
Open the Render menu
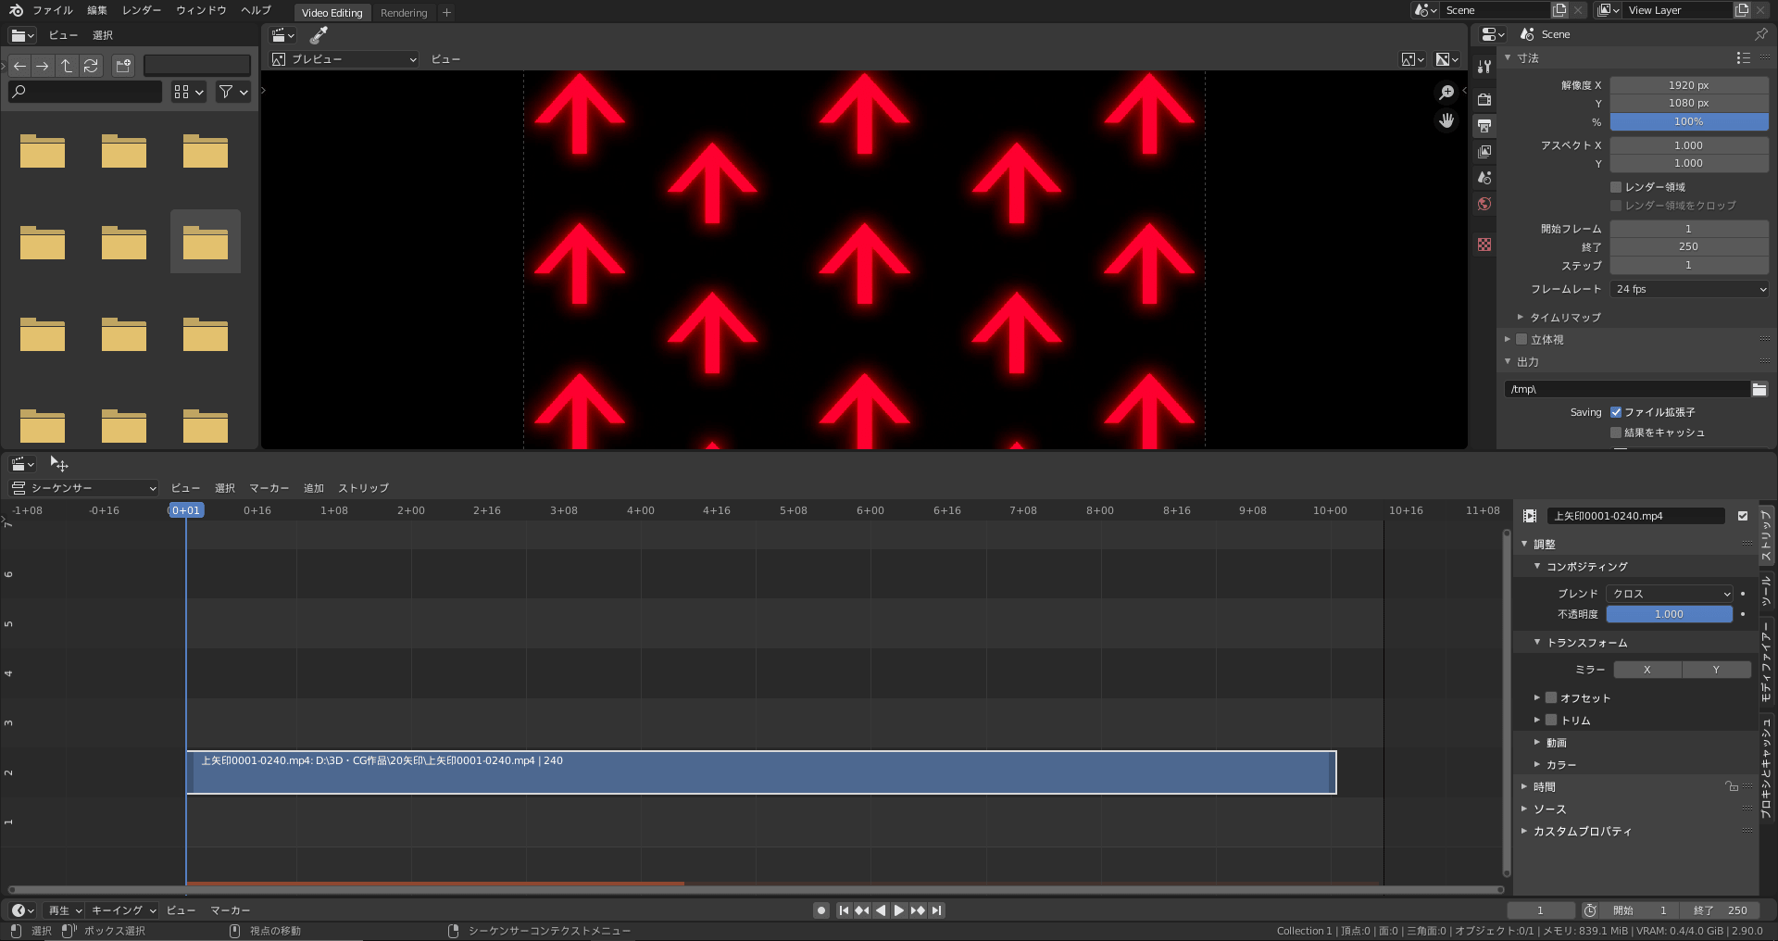pyautogui.click(x=142, y=10)
